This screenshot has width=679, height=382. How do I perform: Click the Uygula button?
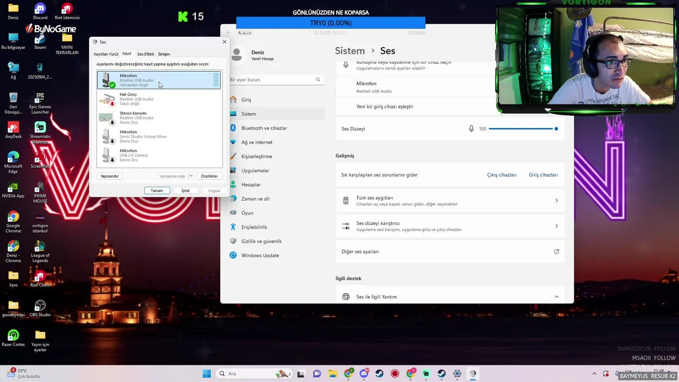(x=214, y=190)
